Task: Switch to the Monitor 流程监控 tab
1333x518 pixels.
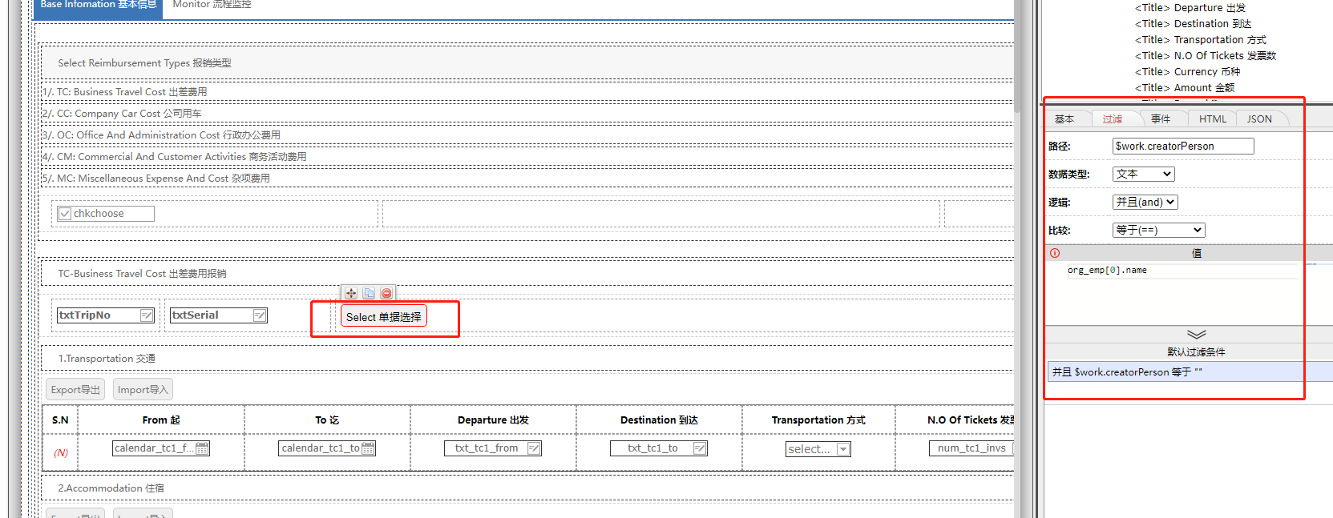Action: [212, 6]
